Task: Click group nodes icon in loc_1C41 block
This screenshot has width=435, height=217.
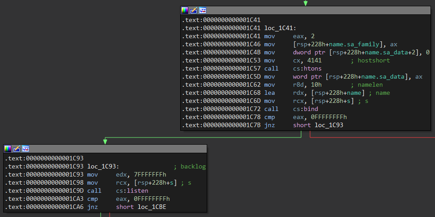Action: click(x=203, y=10)
